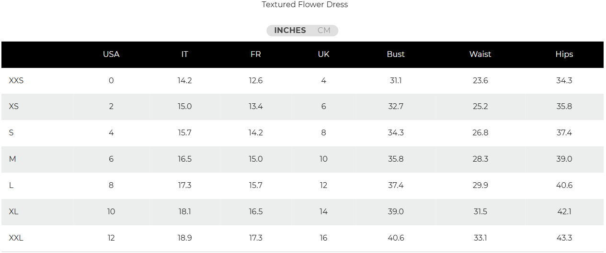Click the UK column header
This screenshot has width=606, height=253.
coord(324,55)
